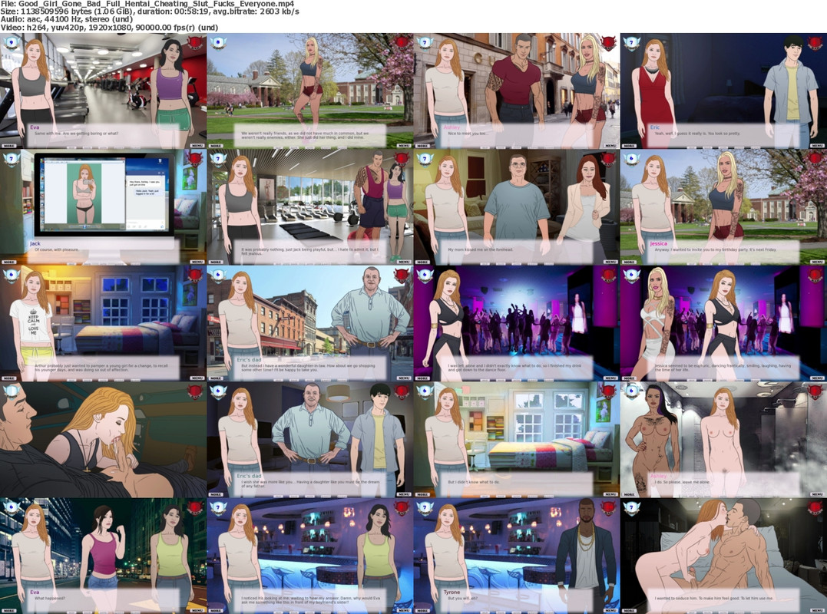Select the speaker name 'Tyrone' in the bar frame

(452, 593)
